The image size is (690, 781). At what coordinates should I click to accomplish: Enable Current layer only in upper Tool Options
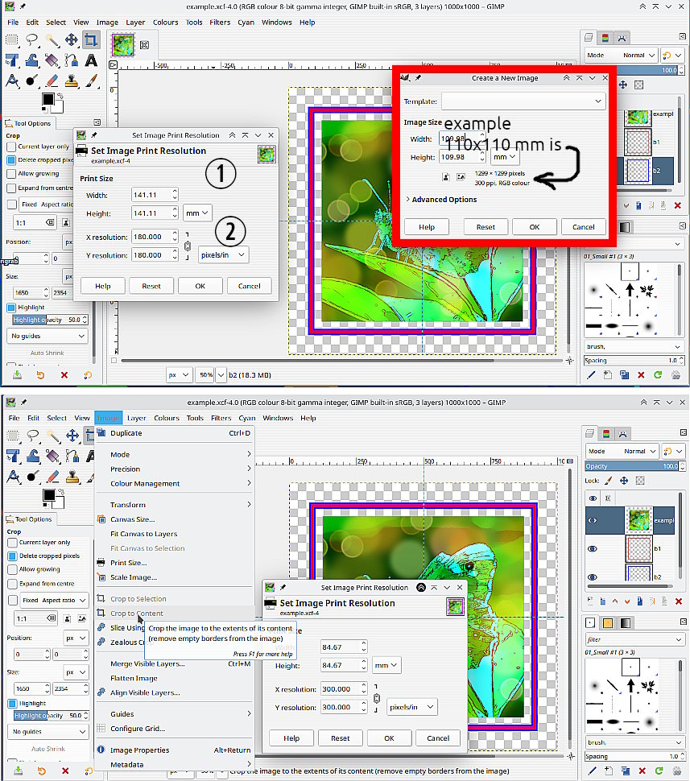coord(11,147)
